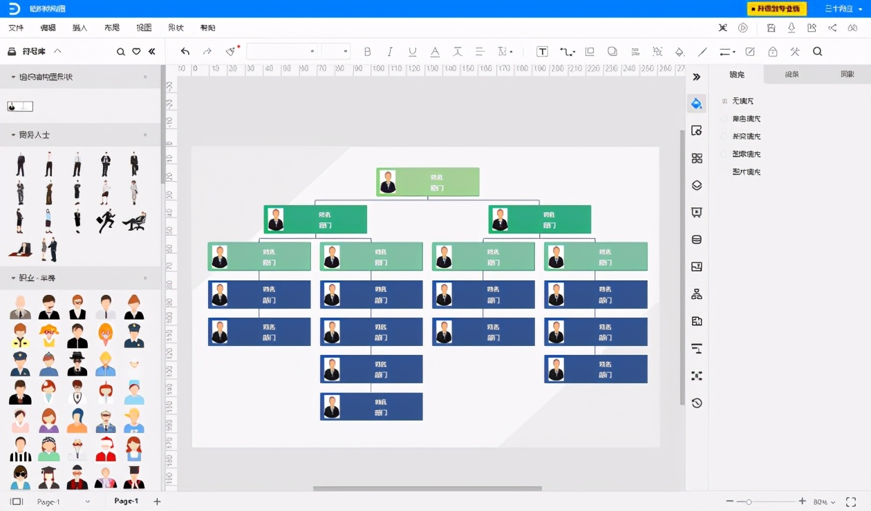Select the Text tool (T box)

pos(543,52)
